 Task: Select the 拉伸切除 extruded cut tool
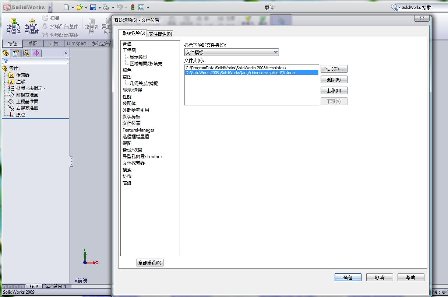(92, 26)
